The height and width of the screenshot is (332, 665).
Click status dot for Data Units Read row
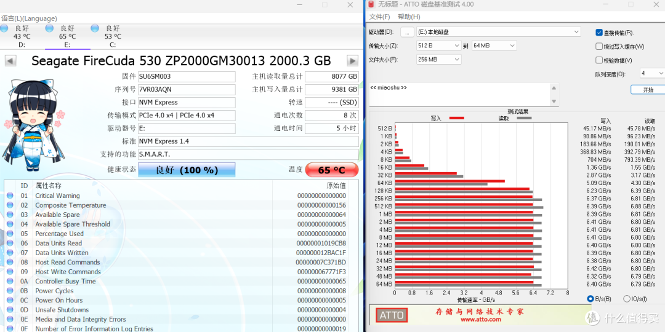tap(10, 243)
